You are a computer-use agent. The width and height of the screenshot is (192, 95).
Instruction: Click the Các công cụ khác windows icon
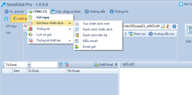point(53,12)
